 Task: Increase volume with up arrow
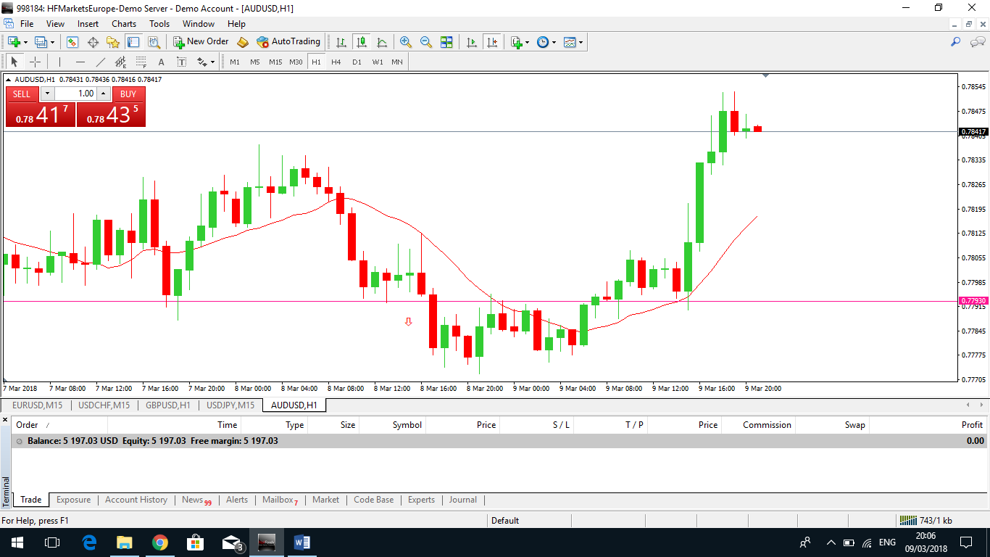pyautogui.click(x=104, y=94)
